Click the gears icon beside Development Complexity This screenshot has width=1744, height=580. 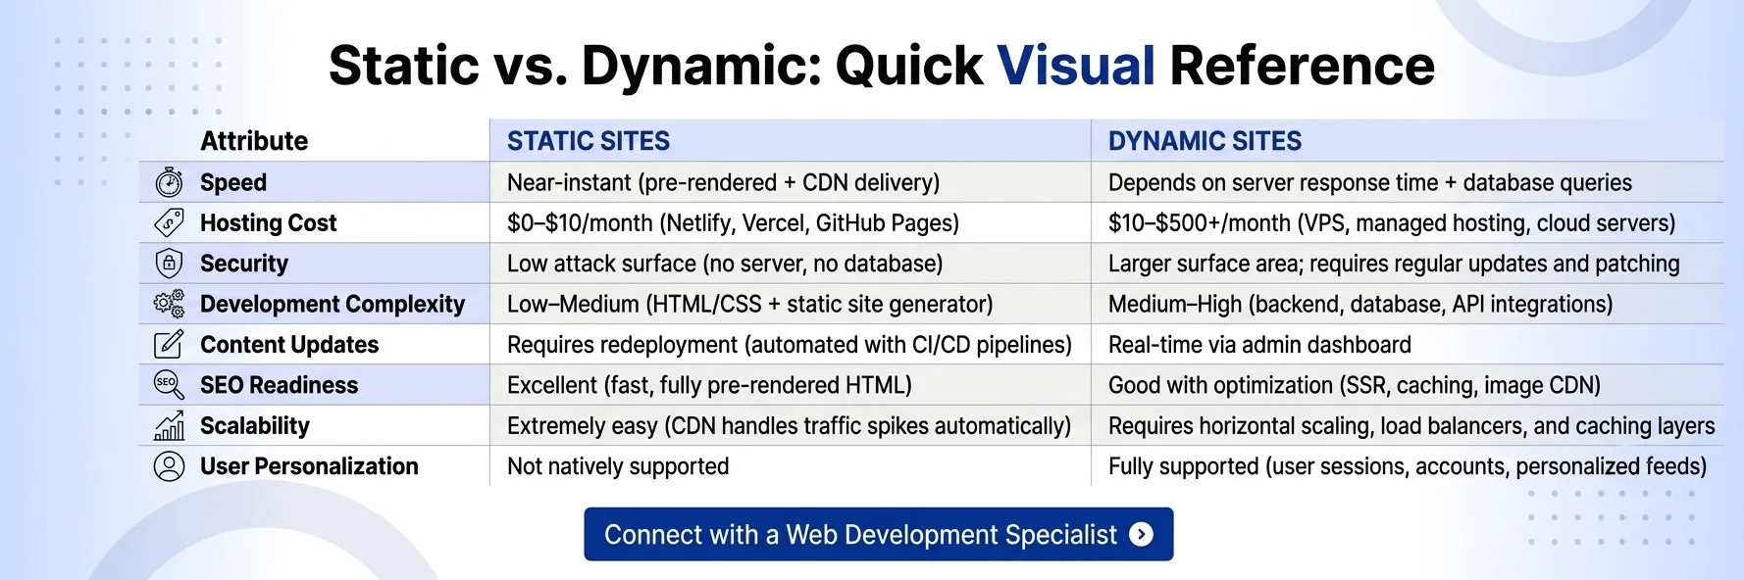click(x=169, y=304)
